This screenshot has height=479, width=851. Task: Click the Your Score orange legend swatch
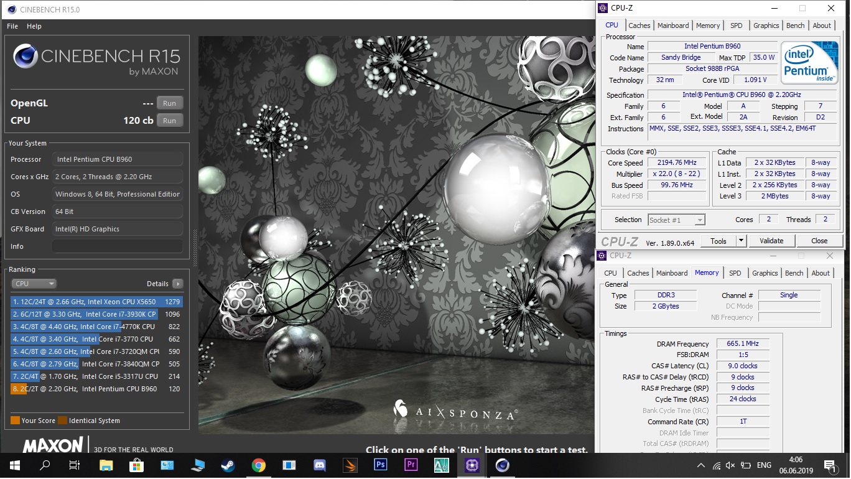15,421
